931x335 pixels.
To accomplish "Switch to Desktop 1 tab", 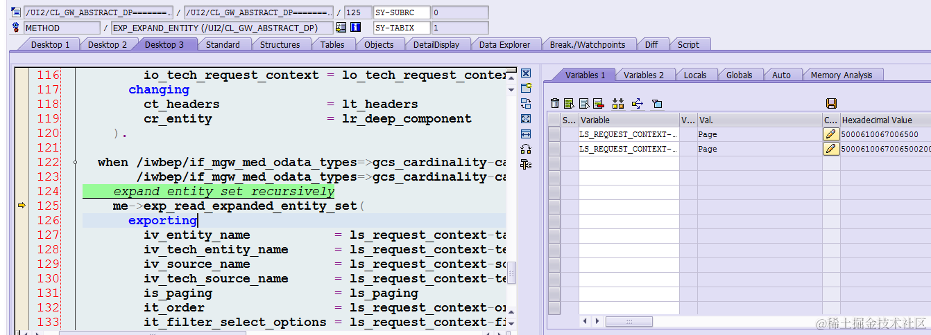I will click(50, 44).
